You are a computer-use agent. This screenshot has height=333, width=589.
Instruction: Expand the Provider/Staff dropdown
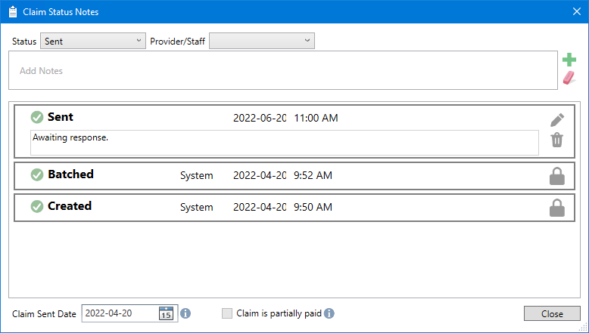click(x=262, y=42)
